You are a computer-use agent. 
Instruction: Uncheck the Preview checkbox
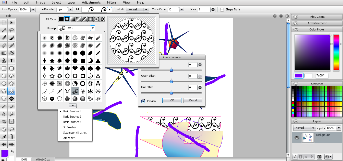tap(143, 101)
